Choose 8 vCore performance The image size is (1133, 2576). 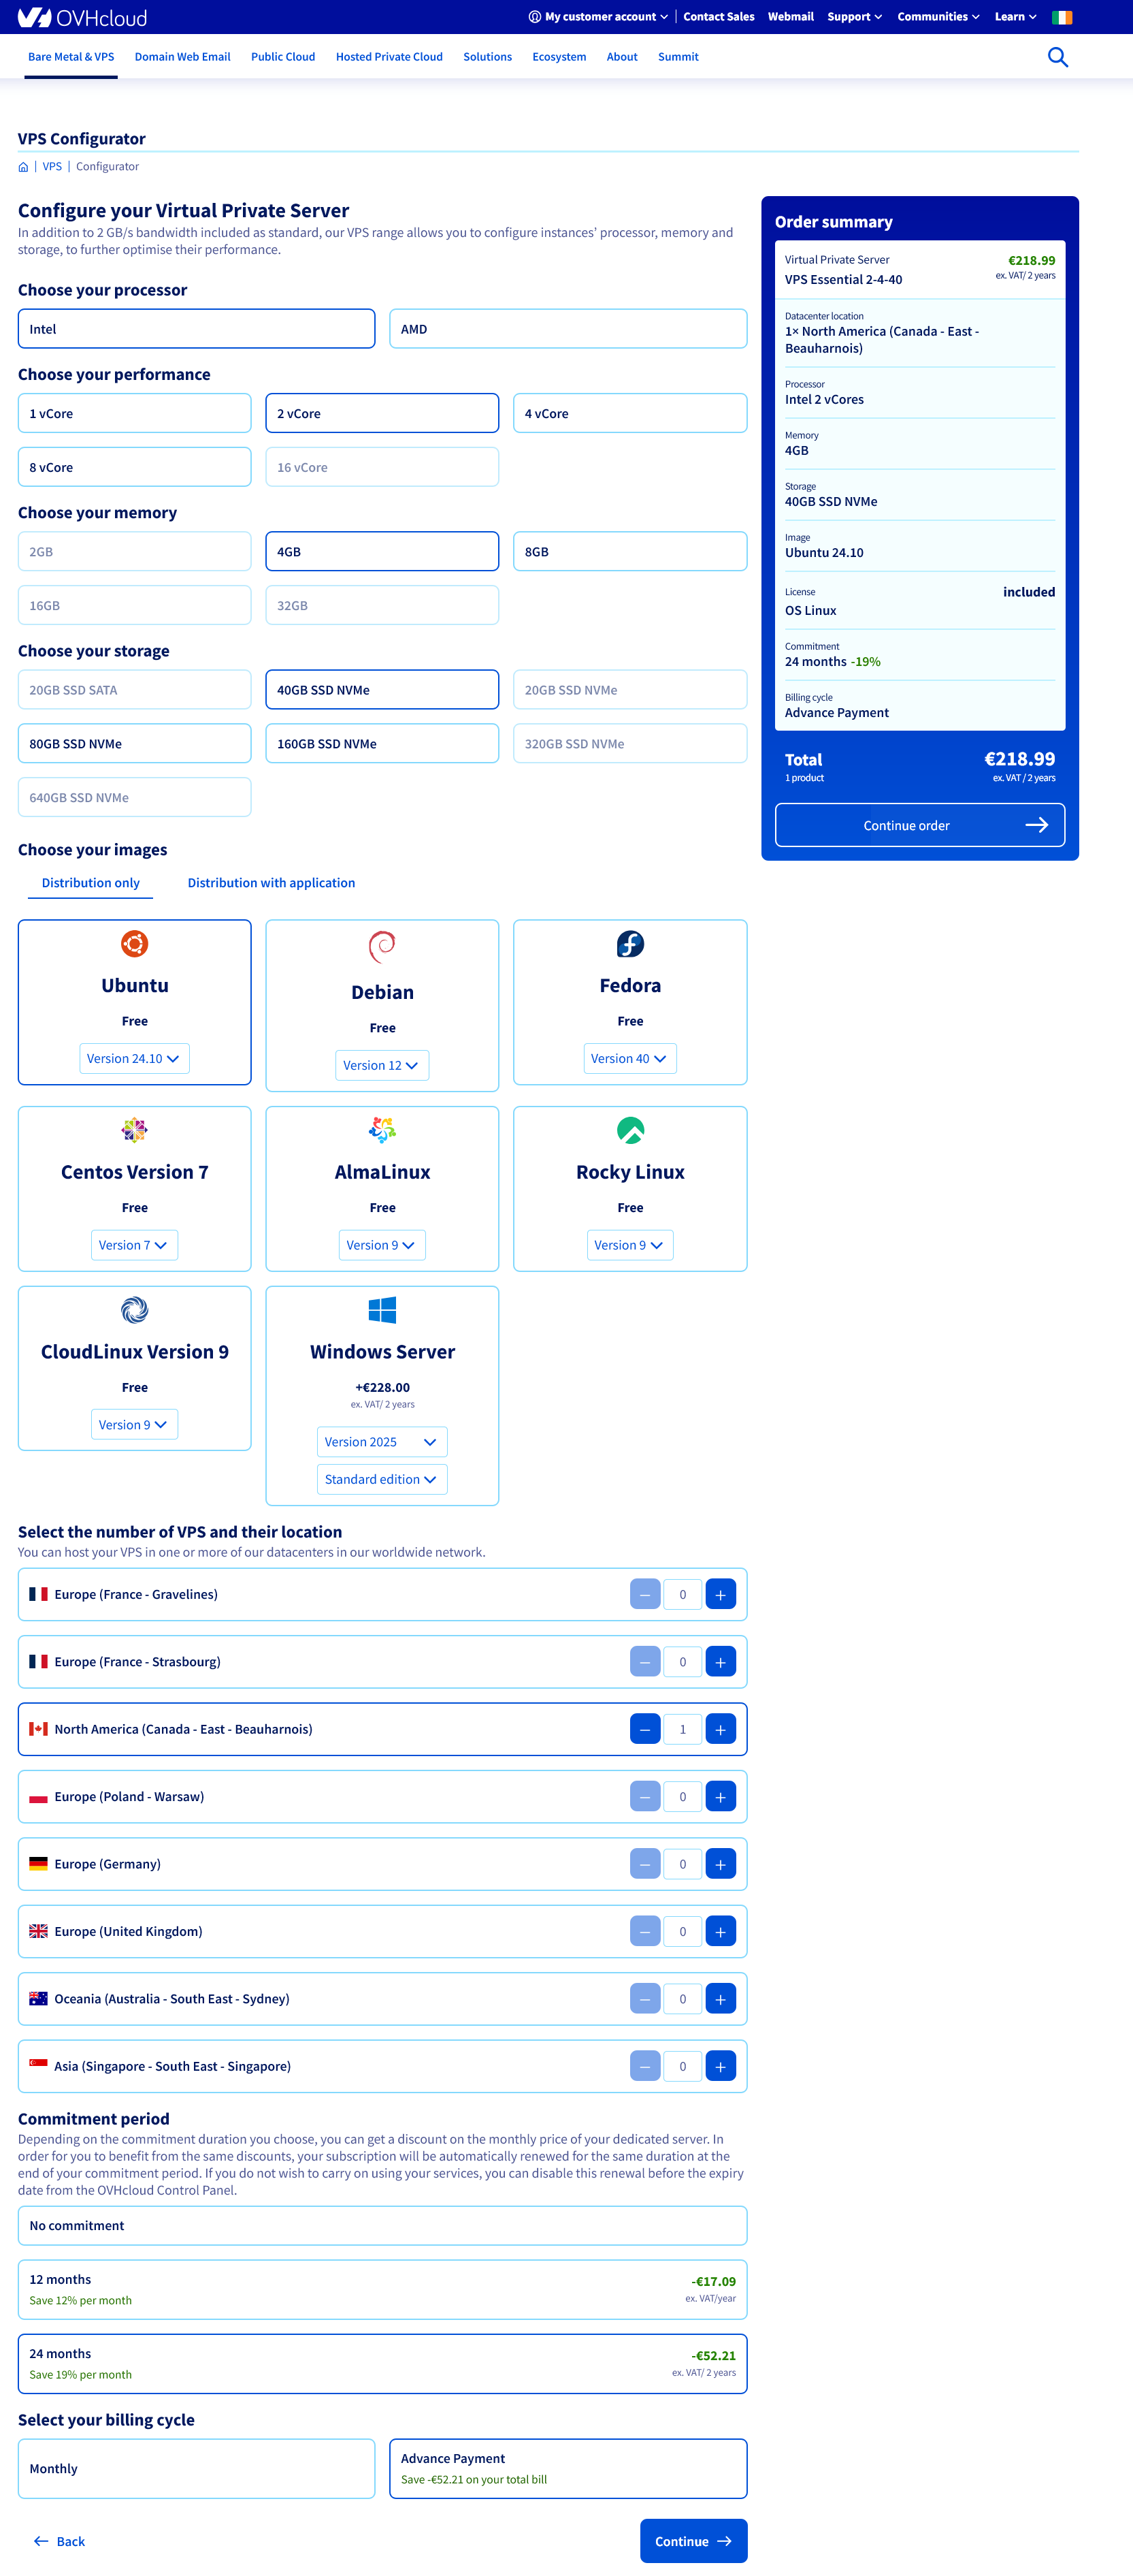point(135,467)
